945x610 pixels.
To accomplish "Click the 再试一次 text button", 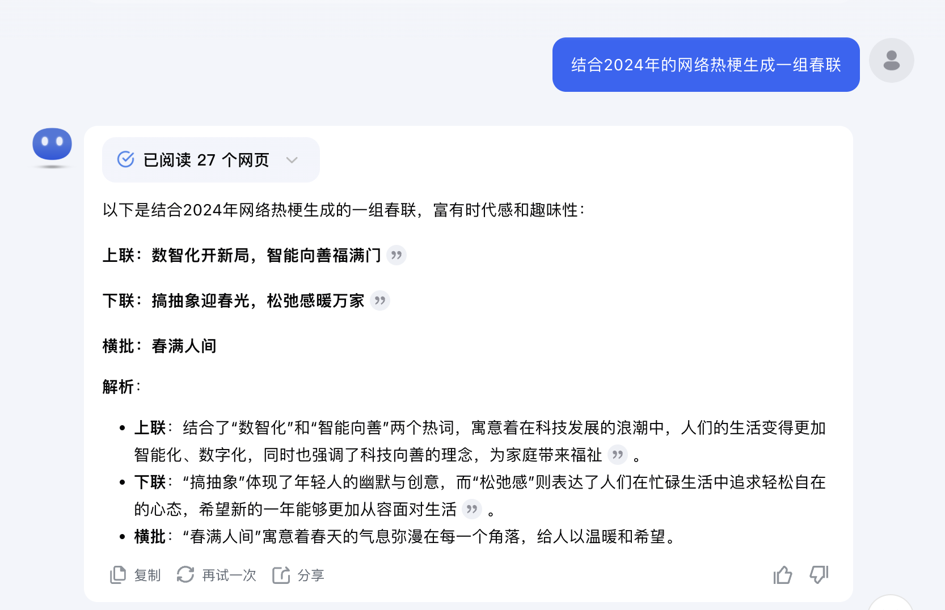I will (229, 575).
